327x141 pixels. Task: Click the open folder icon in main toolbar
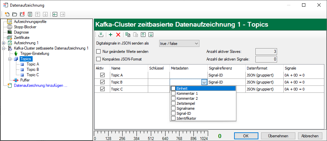(x=15, y=14)
